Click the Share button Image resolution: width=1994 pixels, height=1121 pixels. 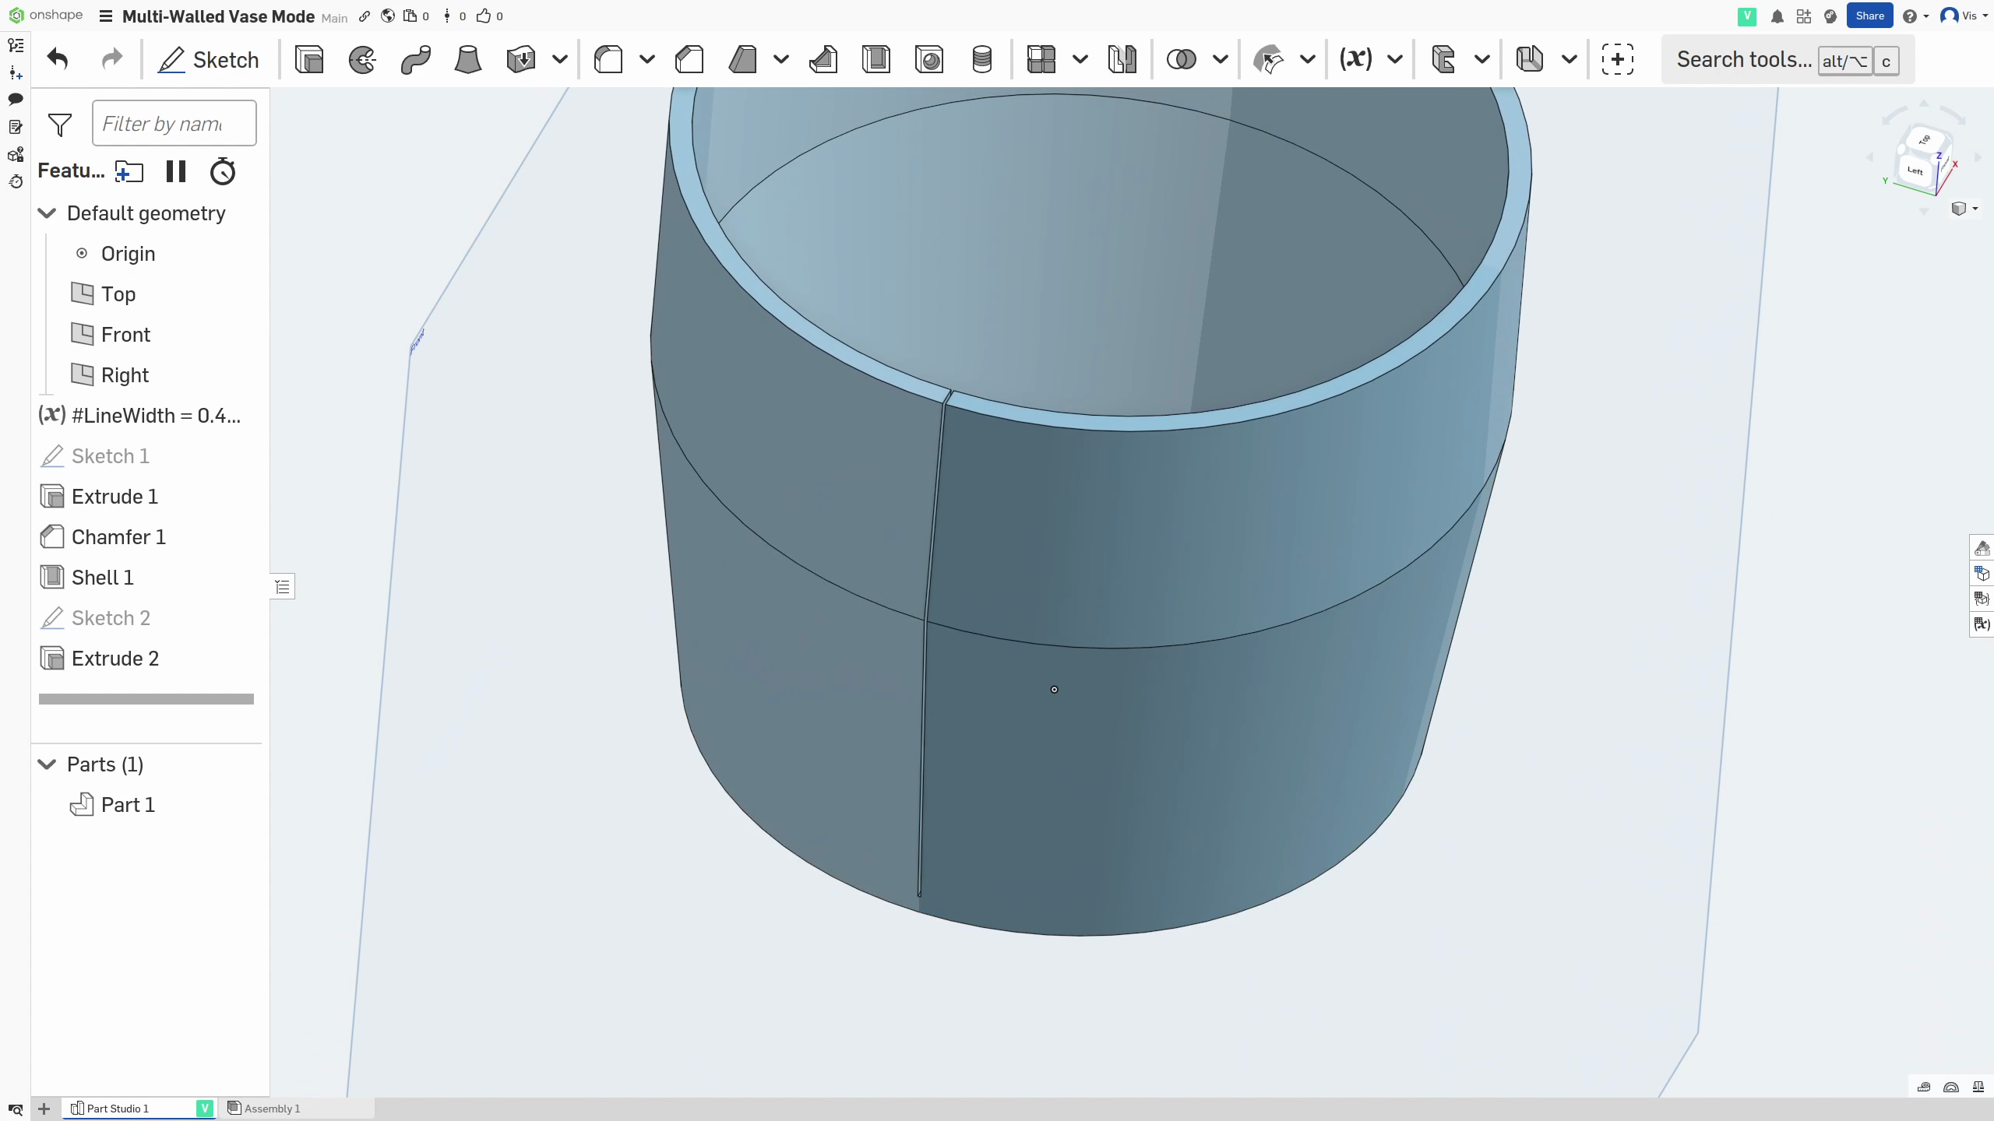(1869, 16)
